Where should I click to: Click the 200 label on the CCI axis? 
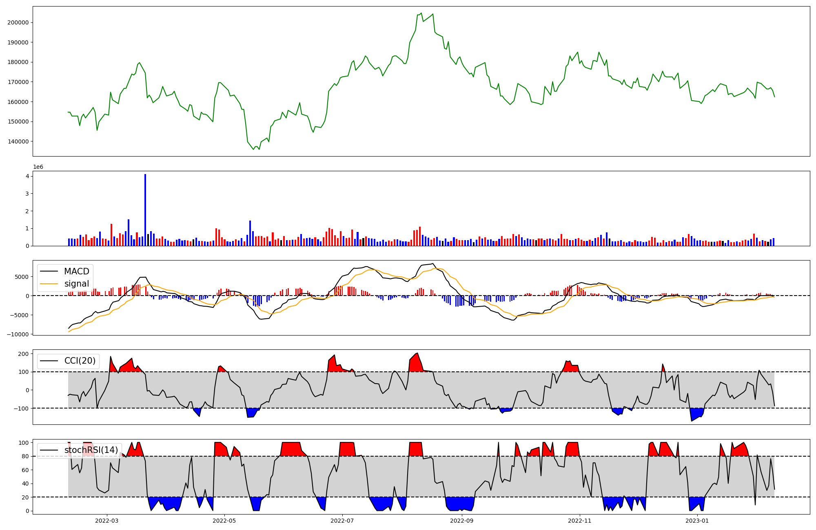24,354
